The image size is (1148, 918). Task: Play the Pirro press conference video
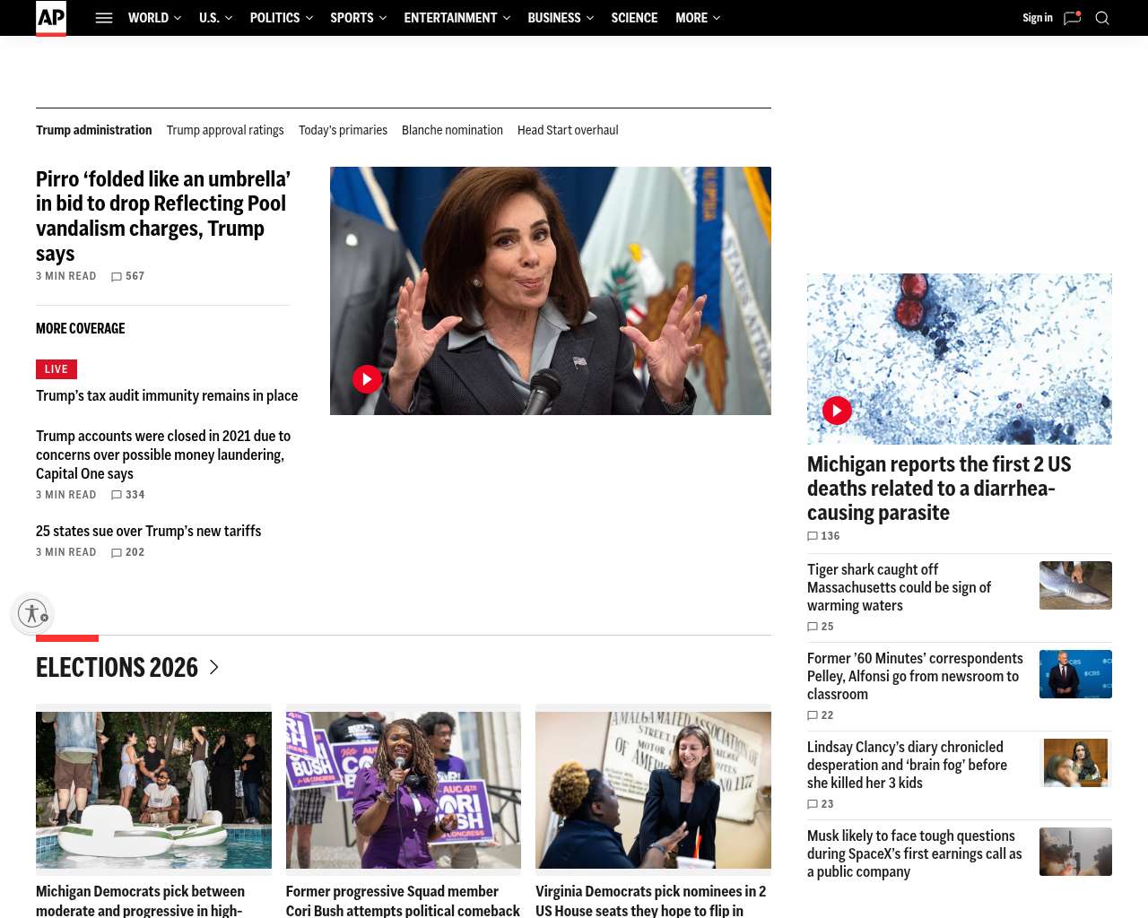367,379
